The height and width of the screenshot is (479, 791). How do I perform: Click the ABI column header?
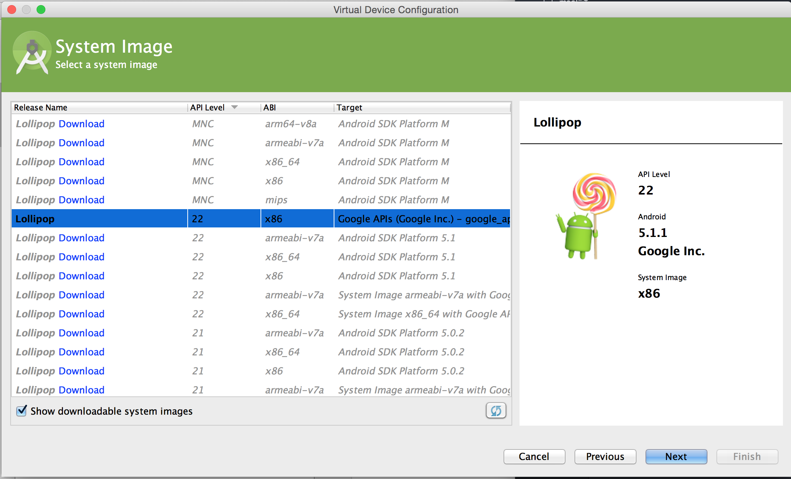pyautogui.click(x=297, y=108)
